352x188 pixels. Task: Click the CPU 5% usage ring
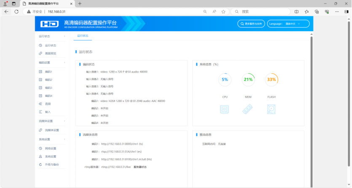tap(225, 79)
